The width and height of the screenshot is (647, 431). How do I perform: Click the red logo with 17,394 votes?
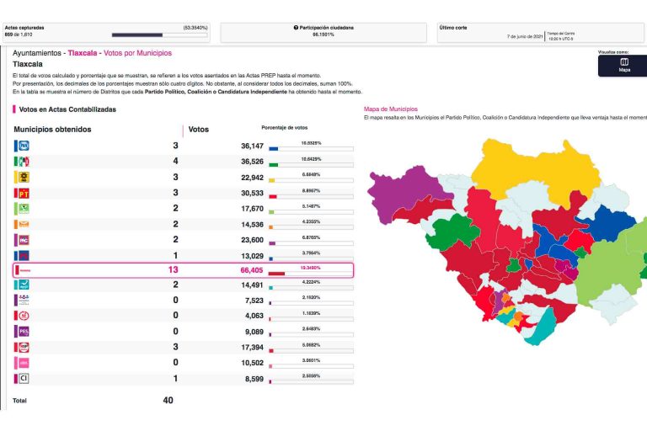pyautogui.click(x=24, y=348)
